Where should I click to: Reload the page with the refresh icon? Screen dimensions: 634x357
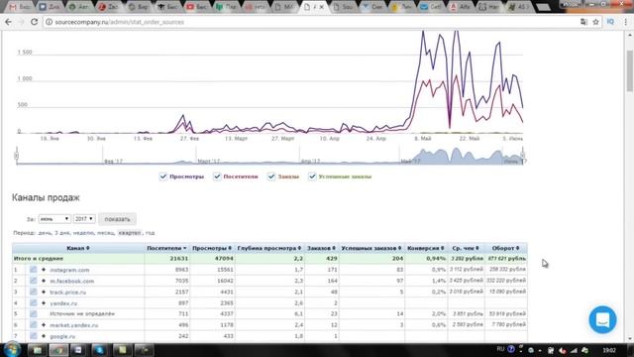pyautogui.click(x=34, y=22)
